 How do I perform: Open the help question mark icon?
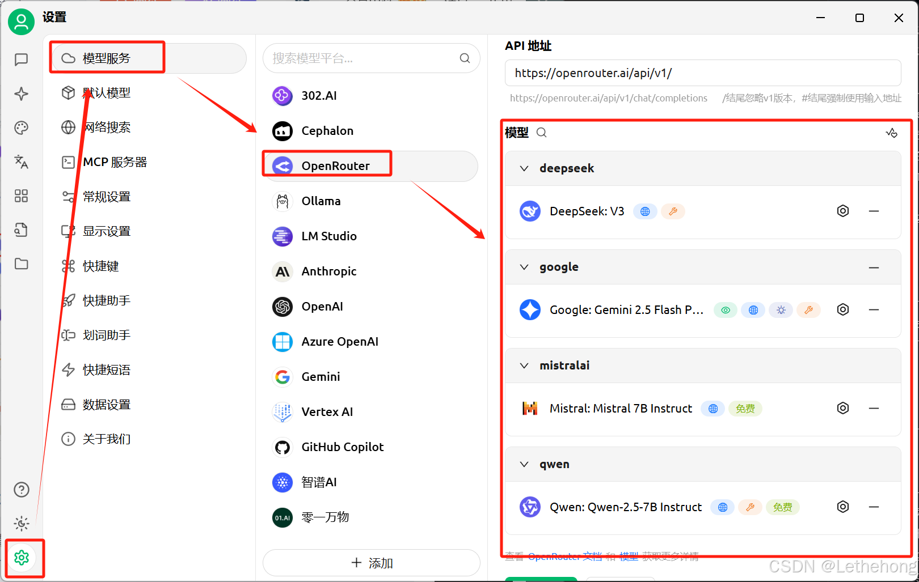tap(22, 489)
